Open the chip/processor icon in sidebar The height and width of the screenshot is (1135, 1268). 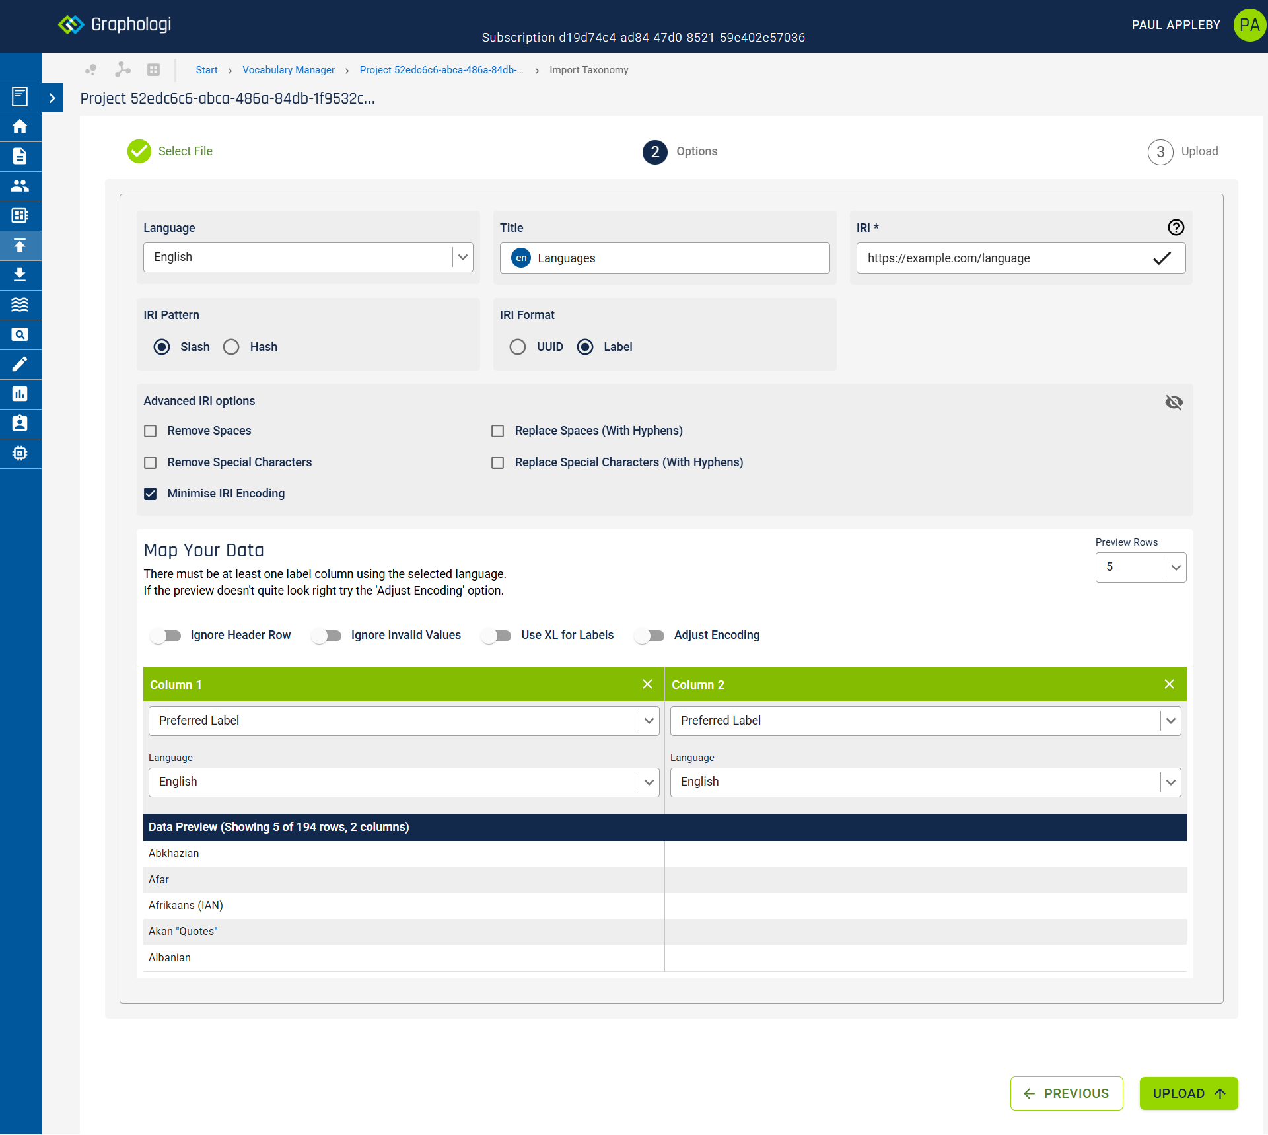tap(20, 453)
